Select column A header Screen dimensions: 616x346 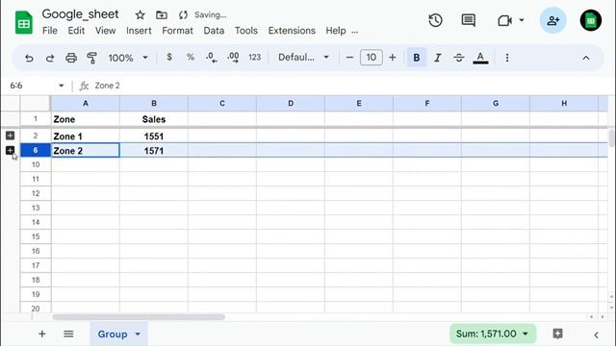(86, 103)
